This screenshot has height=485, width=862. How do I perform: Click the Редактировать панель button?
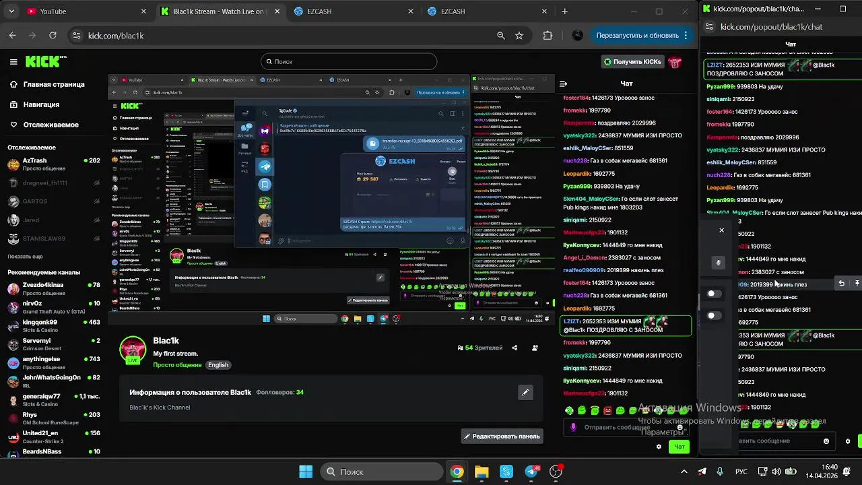pos(502,437)
